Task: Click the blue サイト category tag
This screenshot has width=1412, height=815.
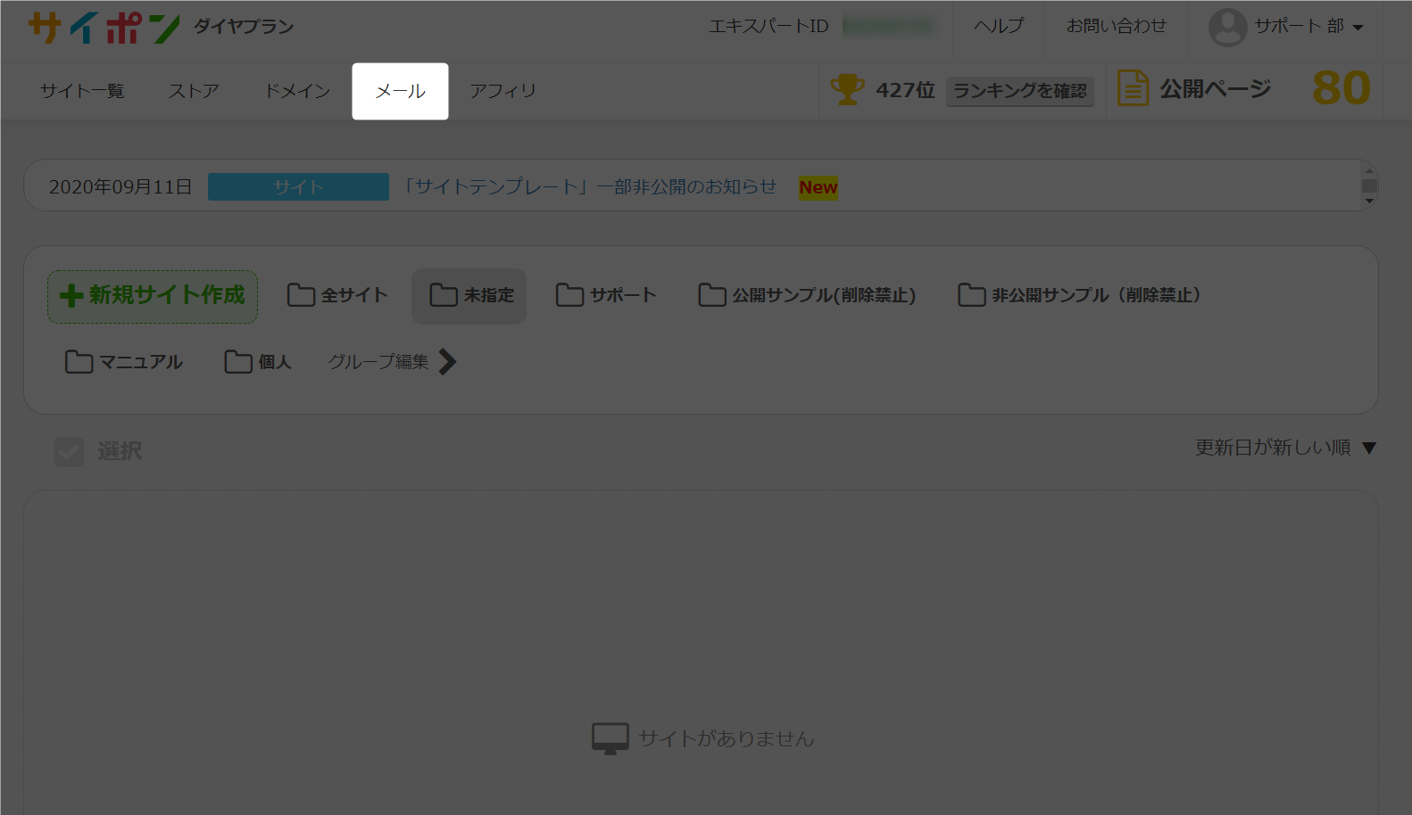Action: pos(298,187)
